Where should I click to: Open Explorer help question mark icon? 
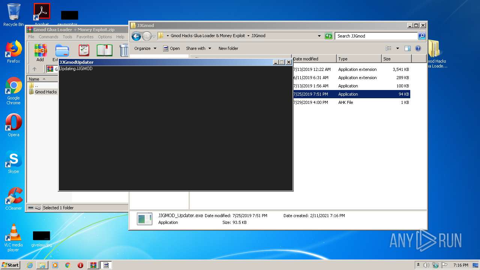pos(418,48)
